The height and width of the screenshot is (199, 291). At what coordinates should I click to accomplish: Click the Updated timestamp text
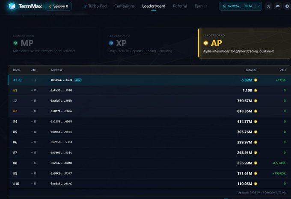pos(261,193)
